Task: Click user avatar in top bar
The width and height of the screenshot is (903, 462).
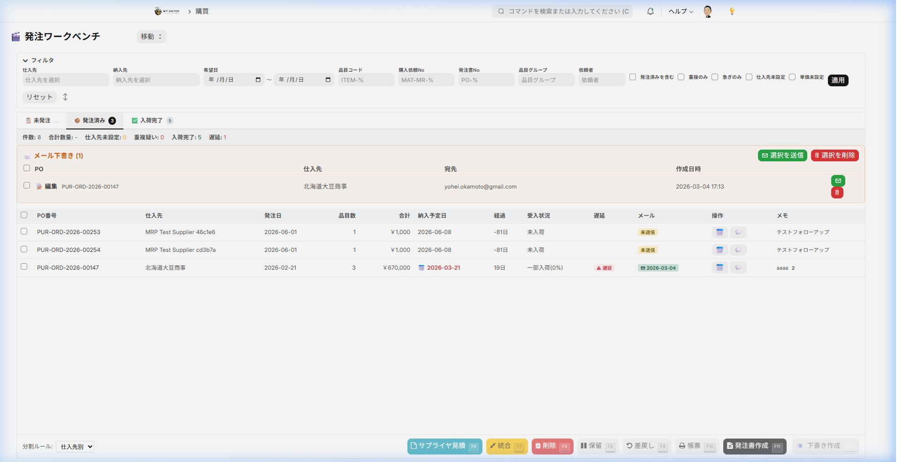Action: click(708, 11)
